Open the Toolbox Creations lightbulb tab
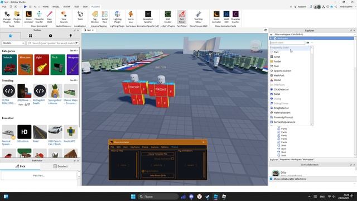357x201 pixels. coord(71,36)
